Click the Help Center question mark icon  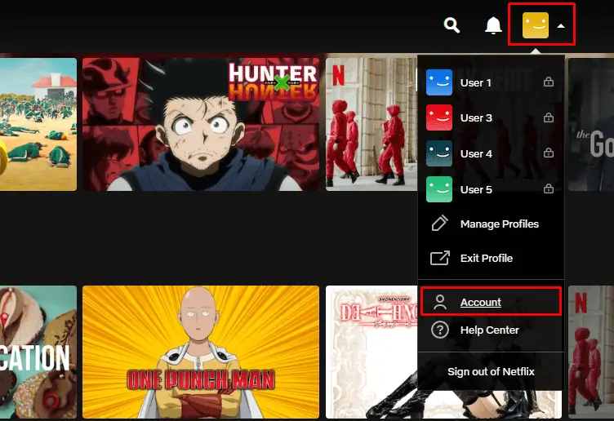pos(440,330)
